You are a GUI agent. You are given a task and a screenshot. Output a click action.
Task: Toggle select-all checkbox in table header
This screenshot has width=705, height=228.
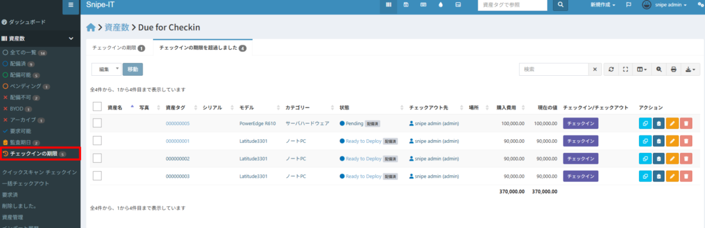pos(97,106)
